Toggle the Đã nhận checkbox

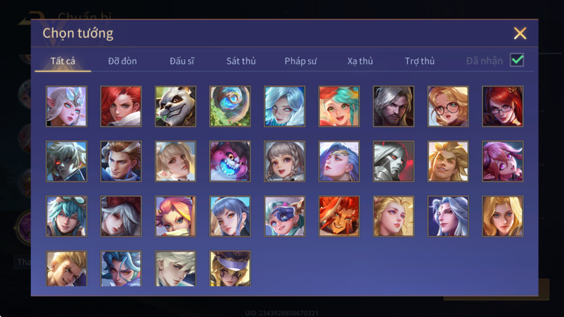(x=517, y=60)
